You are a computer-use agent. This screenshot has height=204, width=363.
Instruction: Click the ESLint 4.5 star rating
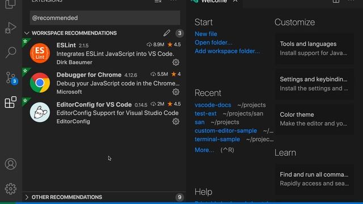click(x=174, y=45)
